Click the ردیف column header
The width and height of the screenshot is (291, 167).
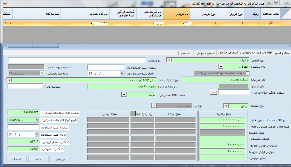click(x=252, y=14)
